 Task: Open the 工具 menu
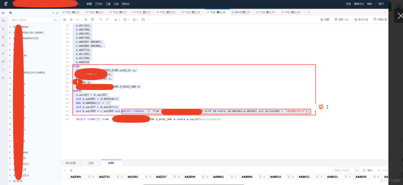[108, 4]
